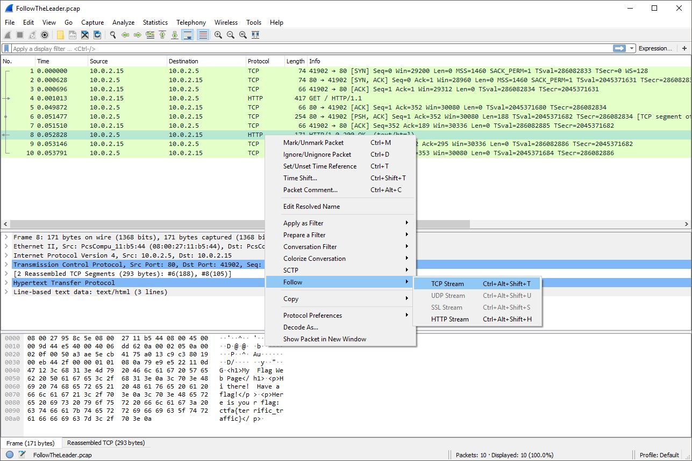Click the Expression... button
Screen dimensions: 692x461
pyautogui.click(x=655, y=48)
